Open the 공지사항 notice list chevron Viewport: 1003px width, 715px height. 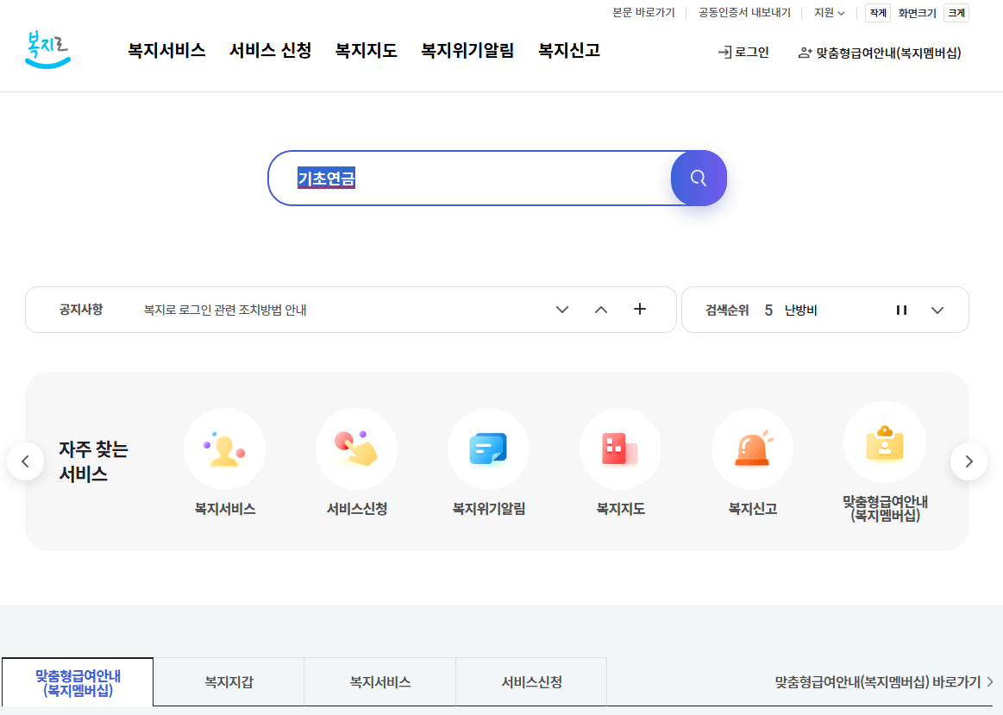[x=562, y=309]
